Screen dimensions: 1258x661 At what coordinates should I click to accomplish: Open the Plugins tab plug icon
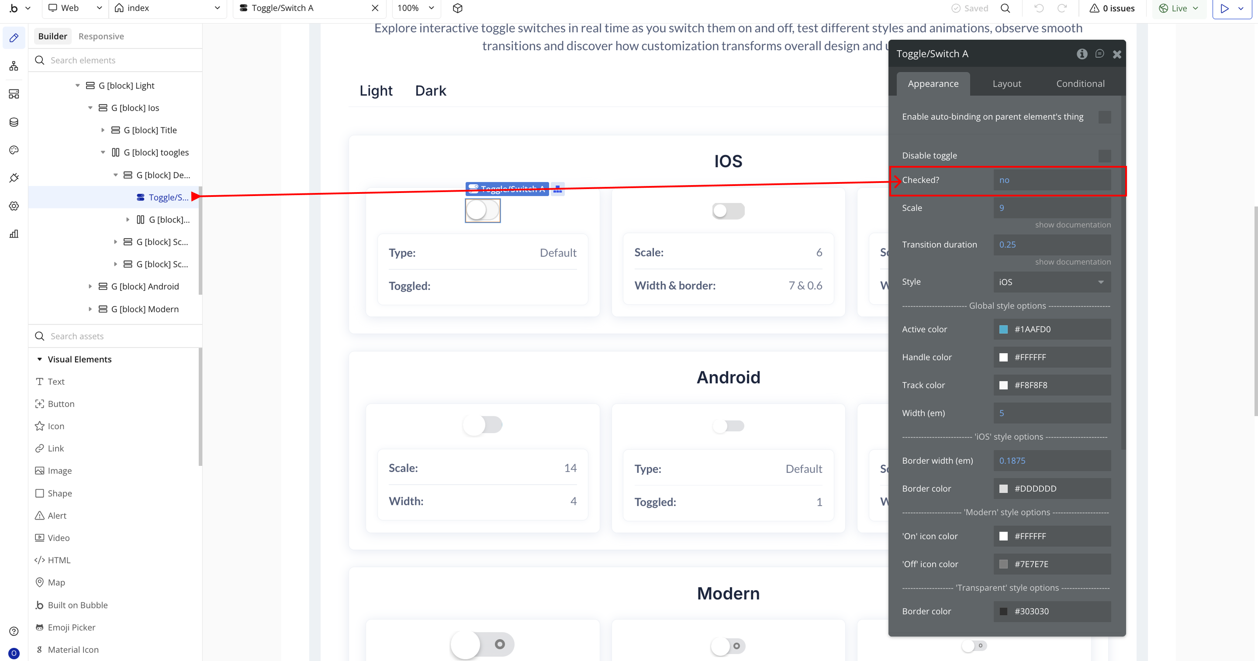click(x=14, y=178)
